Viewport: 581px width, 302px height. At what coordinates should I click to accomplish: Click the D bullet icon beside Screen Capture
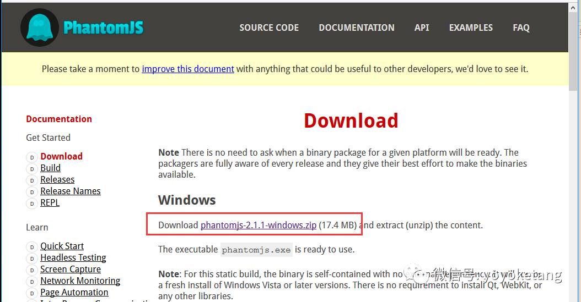[32, 270]
